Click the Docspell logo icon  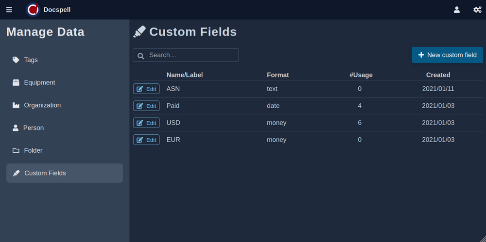tap(33, 10)
